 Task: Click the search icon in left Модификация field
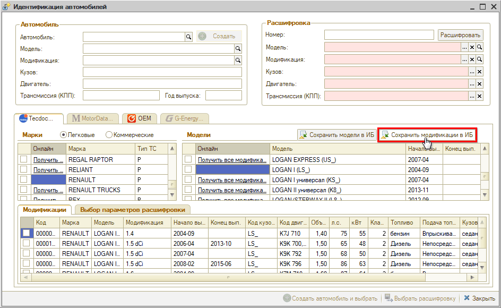click(238, 61)
